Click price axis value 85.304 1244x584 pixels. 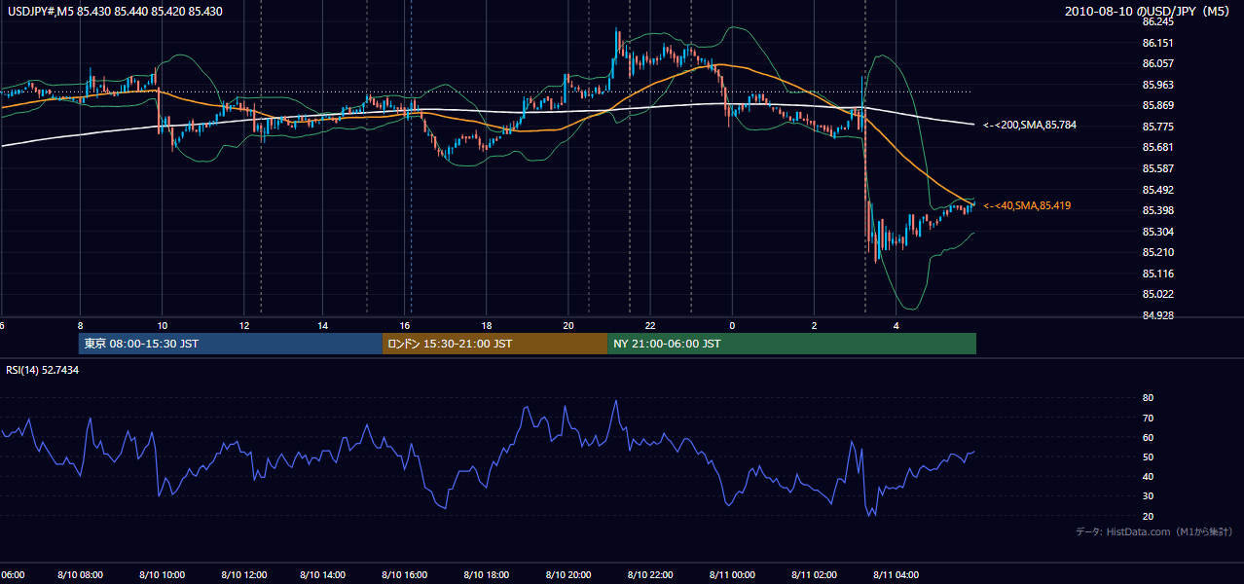(1157, 232)
